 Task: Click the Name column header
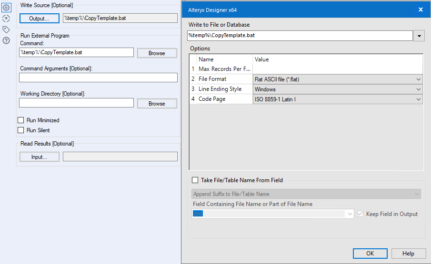coord(206,59)
